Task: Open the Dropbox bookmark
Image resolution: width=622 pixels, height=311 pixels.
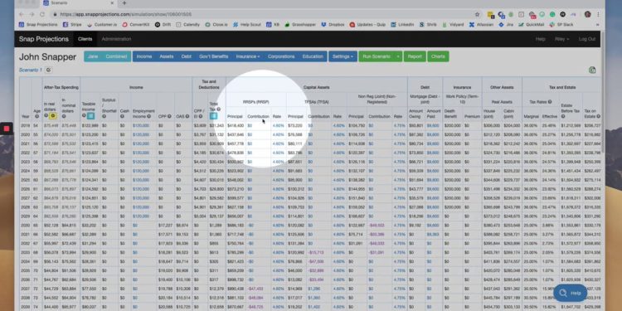Action: point(333,25)
